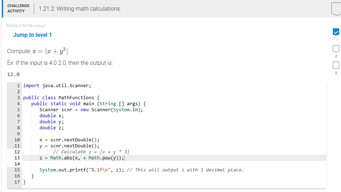Click line number 13 in gutter
This screenshot has width=341, height=192.
[x=17, y=158]
